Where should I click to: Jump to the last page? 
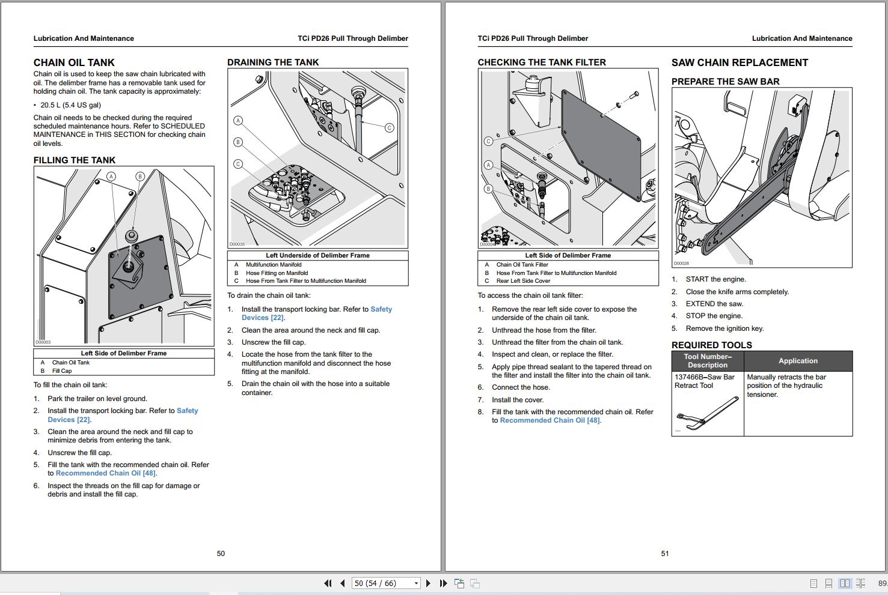tap(443, 582)
